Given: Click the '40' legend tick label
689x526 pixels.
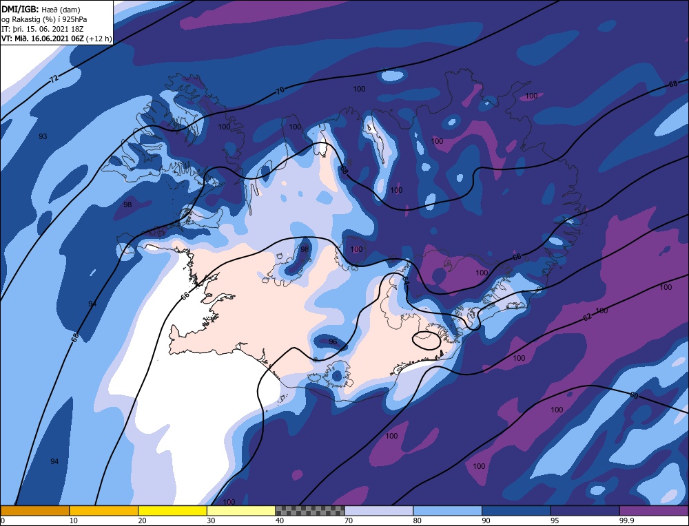Looking at the screenshot, I should [x=280, y=520].
